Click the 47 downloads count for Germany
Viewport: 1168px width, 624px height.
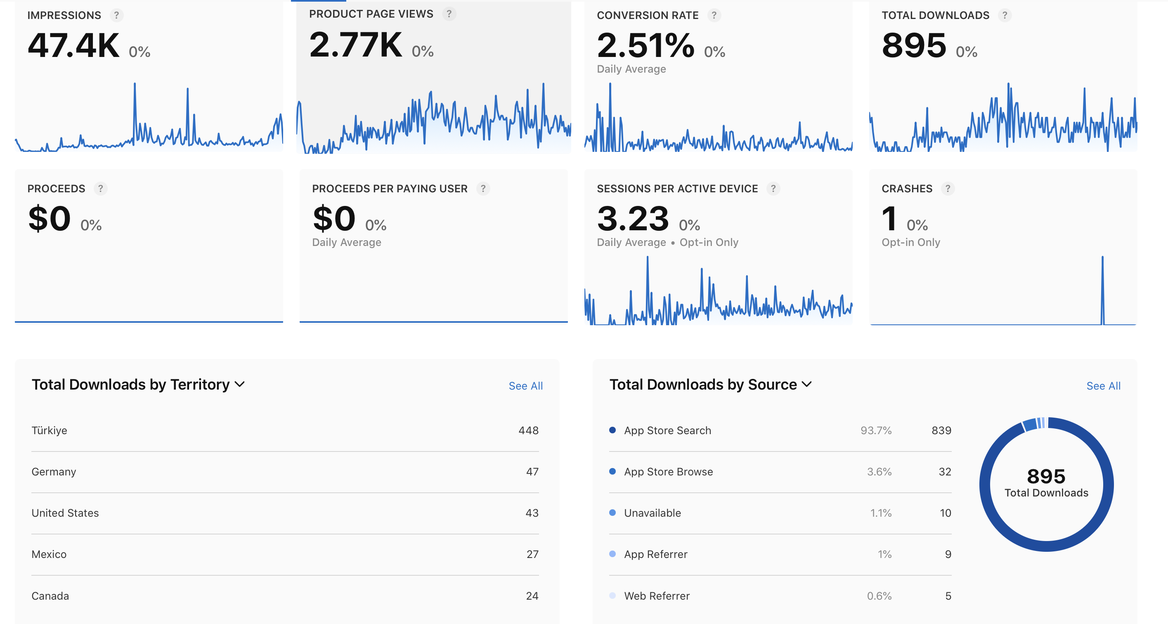532,472
